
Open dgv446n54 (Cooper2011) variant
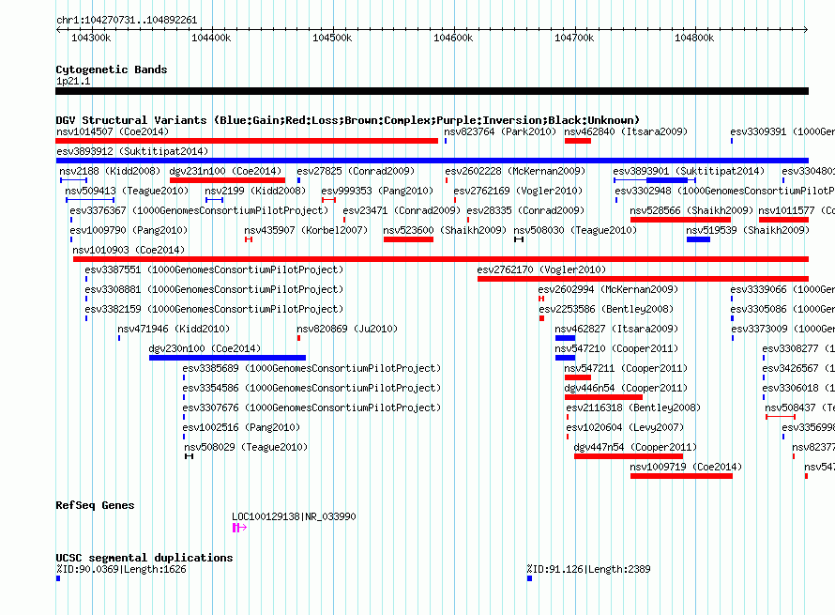[x=626, y=388]
